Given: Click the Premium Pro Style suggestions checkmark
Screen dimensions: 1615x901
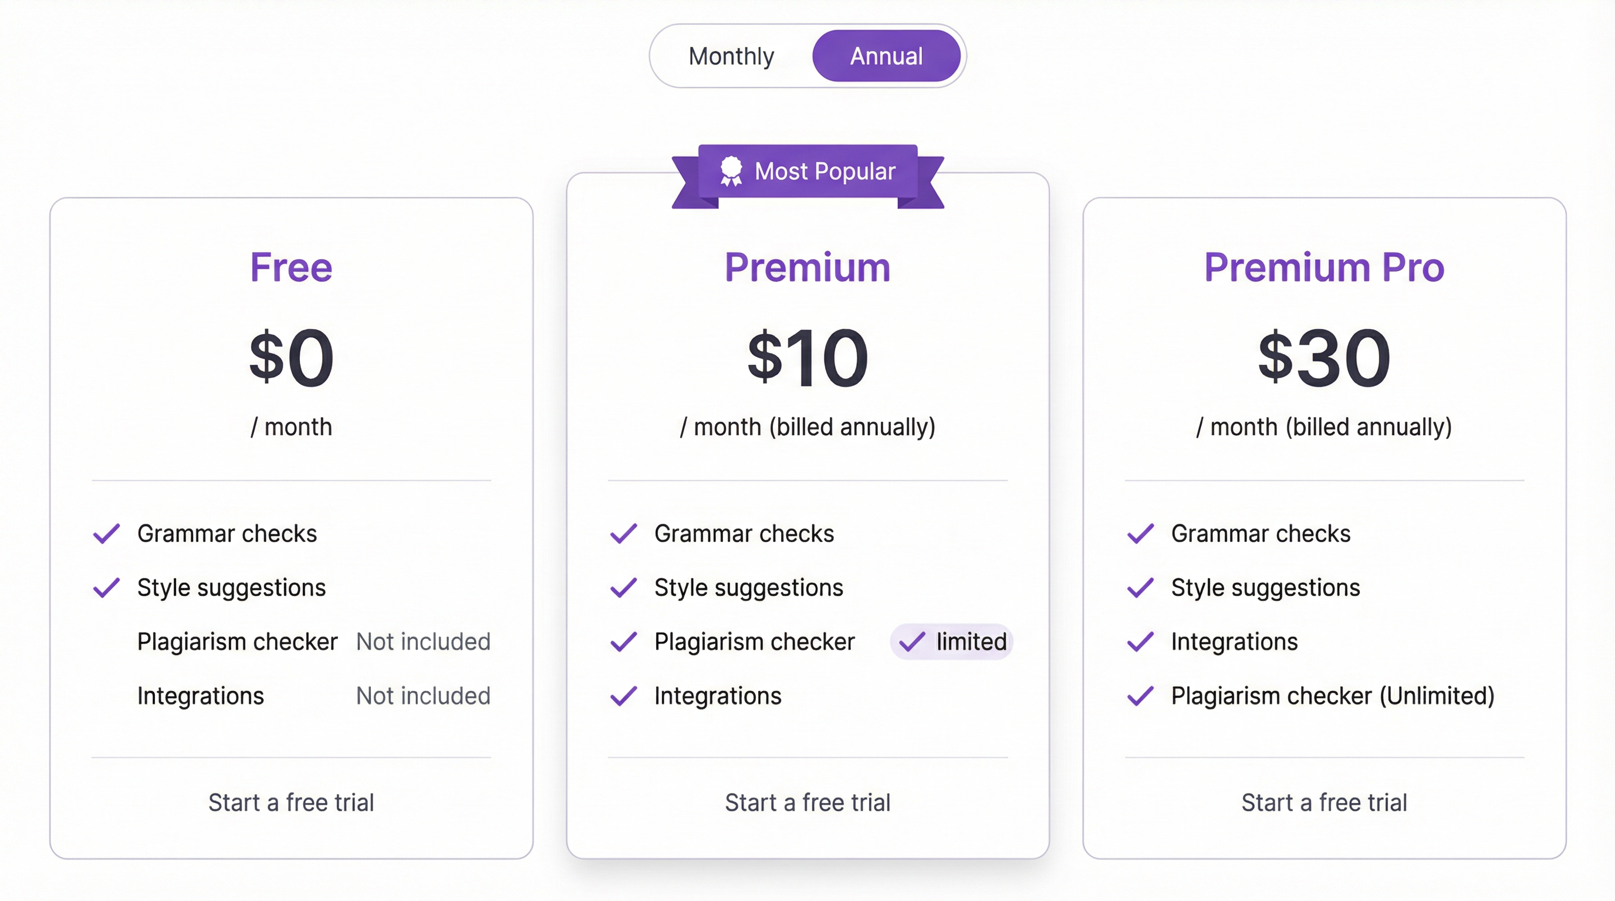Looking at the screenshot, I should 1140,588.
